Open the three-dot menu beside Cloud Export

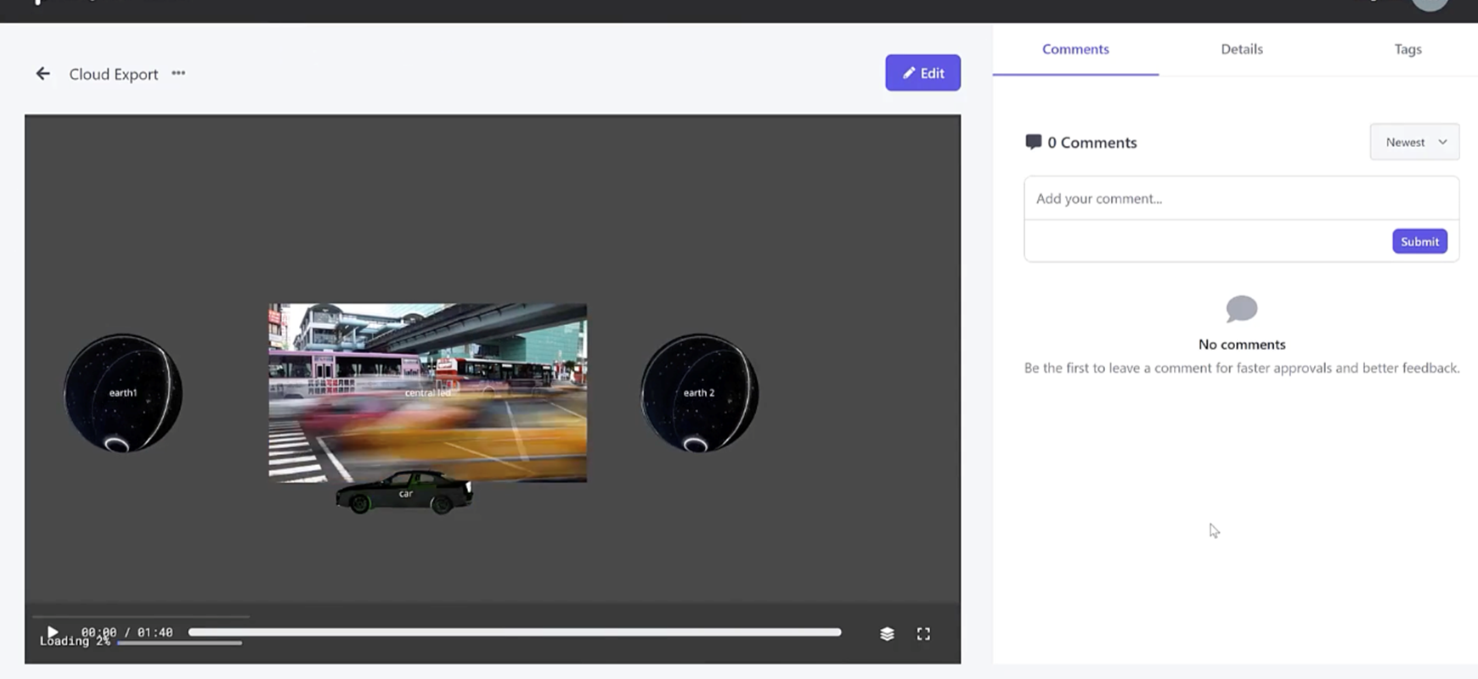(x=178, y=73)
